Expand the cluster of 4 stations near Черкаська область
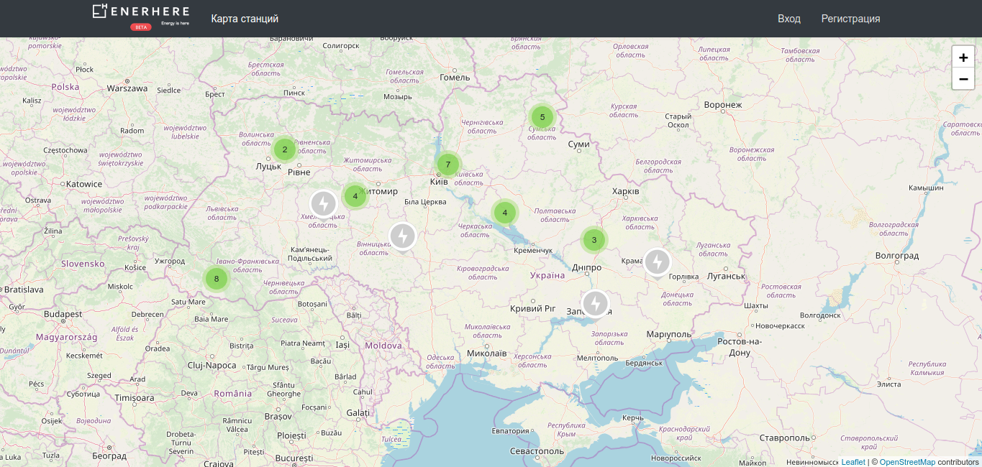The width and height of the screenshot is (982, 467). (505, 213)
